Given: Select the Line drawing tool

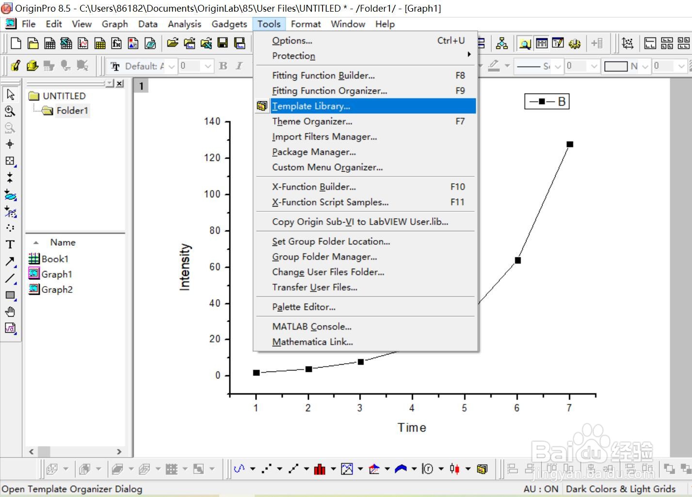Looking at the screenshot, I should coord(10,278).
